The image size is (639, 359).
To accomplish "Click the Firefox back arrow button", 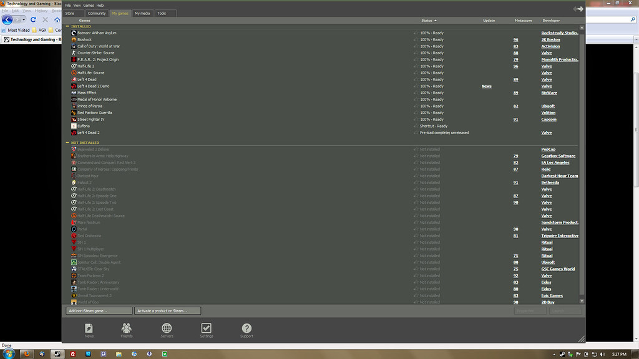I will (x=7, y=19).
